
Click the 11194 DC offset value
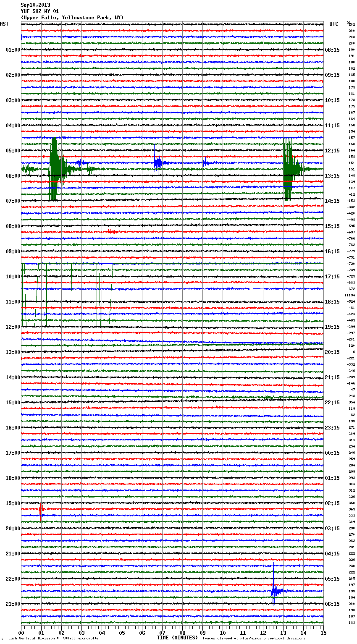[x=350, y=295]
